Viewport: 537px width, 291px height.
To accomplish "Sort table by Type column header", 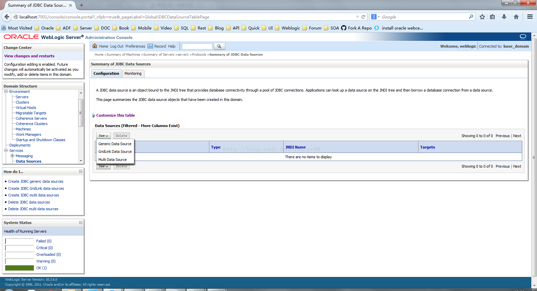I will pyautogui.click(x=216, y=147).
